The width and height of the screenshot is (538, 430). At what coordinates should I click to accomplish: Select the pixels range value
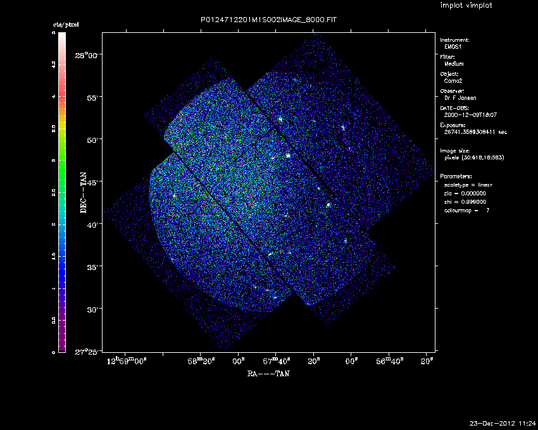474,157
